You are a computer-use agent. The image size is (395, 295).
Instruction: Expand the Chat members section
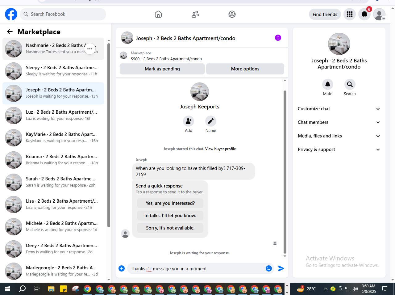tap(339, 122)
